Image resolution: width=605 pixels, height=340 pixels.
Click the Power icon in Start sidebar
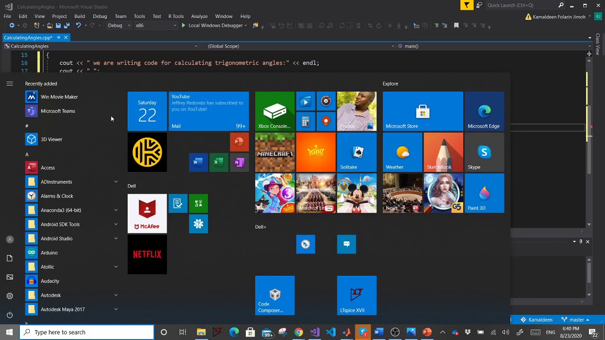coord(9,315)
